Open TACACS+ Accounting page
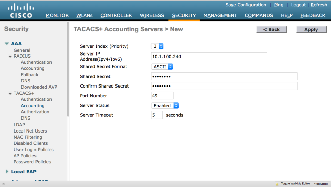This screenshot has width=331, height=187. pyautogui.click(x=32, y=106)
